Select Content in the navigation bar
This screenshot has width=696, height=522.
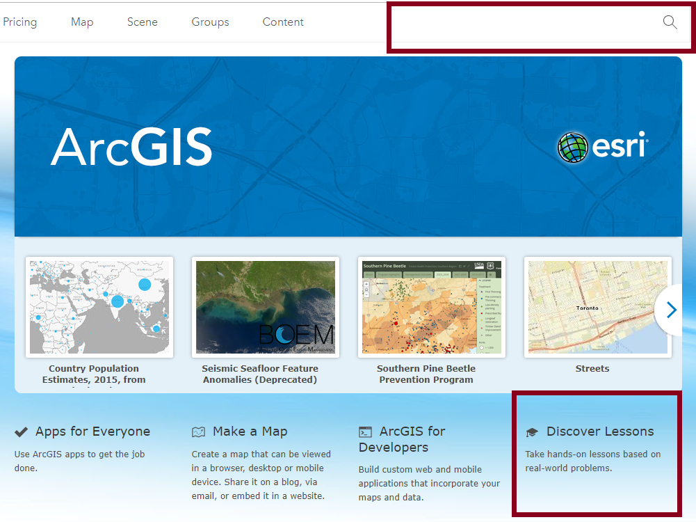[x=283, y=22]
